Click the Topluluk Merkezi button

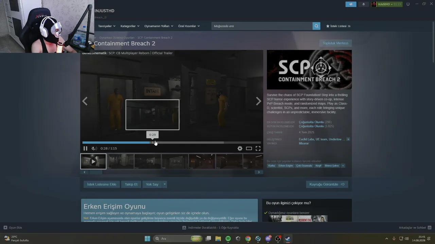pyautogui.click(x=335, y=43)
